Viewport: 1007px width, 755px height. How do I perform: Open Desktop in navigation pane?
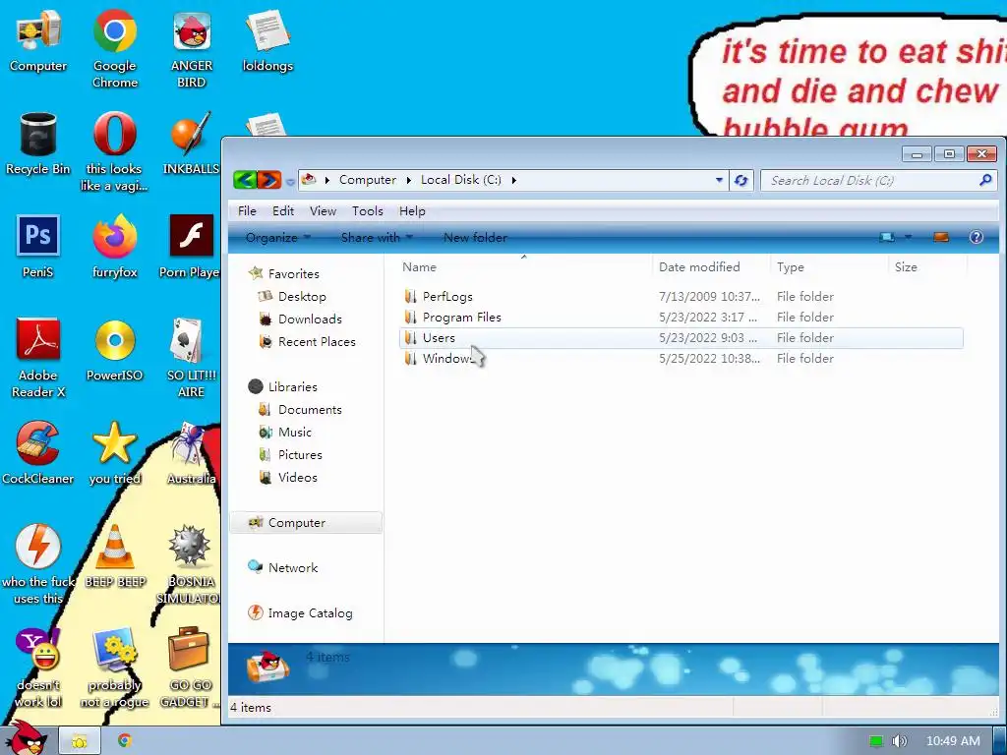pyautogui.click(x=302, y=297)
